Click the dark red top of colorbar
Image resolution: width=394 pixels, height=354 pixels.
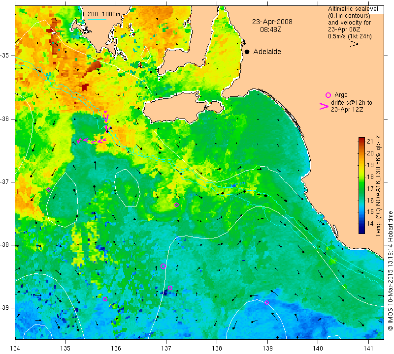(x=361, y=139)
